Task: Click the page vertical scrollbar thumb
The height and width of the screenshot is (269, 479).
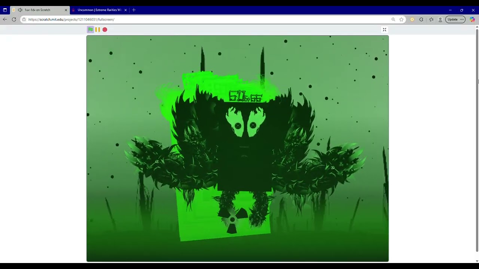Action: (x=477, y=140)
